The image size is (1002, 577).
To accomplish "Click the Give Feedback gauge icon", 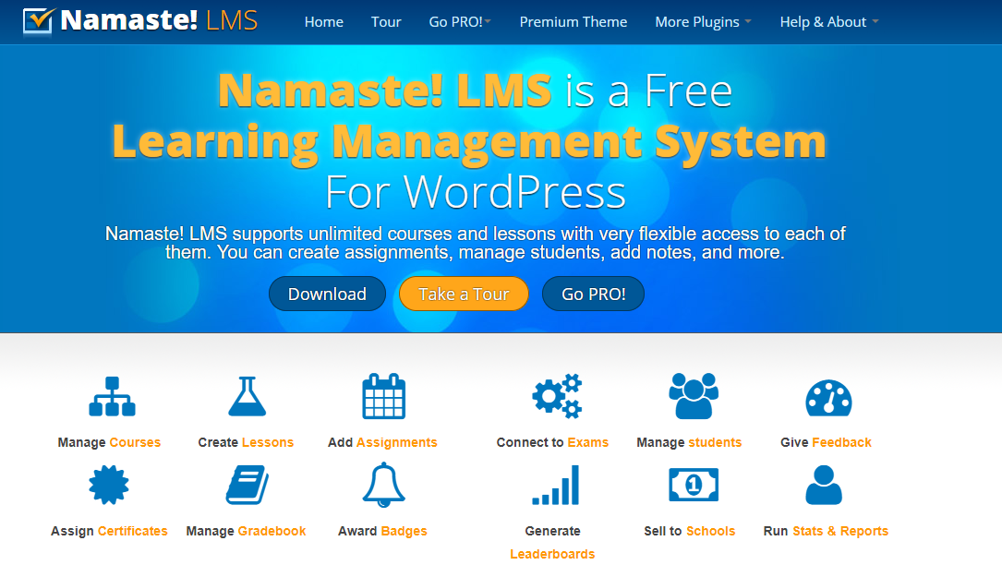I will pos(829,395).
